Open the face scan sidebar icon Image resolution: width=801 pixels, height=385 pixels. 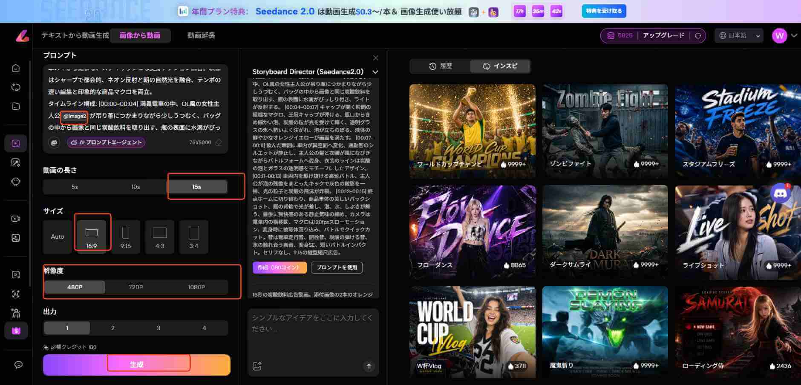pyautogui.click(x=16, y=294)
